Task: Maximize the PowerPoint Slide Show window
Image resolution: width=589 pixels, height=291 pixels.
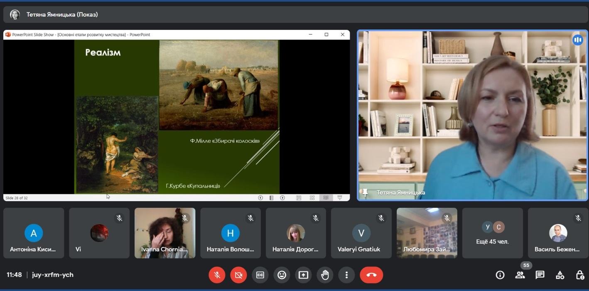Action: point(326,35)
